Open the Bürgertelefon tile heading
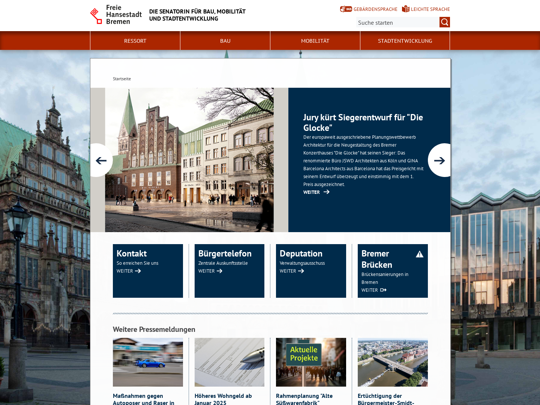Image resolution: width=540 pixels, height=405 pixels. click(225, 253)
